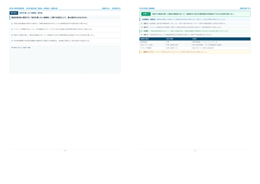Click the circled ② marker of choice アマチュア無線局であっても
Screen dimensions: 260x184
point(12,29)
